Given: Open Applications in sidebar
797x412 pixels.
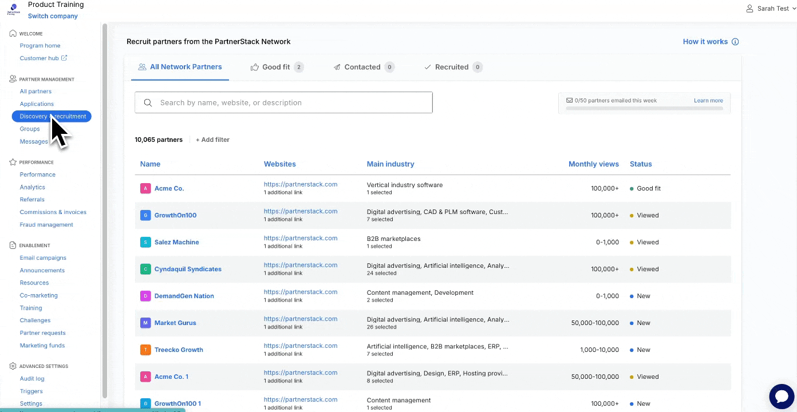Looking at the screenshot, I should click(37, 104).
